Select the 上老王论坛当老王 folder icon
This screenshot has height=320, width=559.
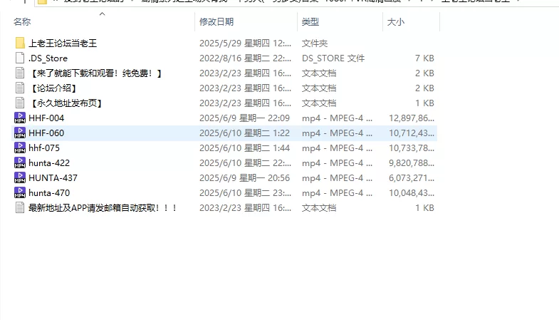pyautogui.click(x=20, y=43)
